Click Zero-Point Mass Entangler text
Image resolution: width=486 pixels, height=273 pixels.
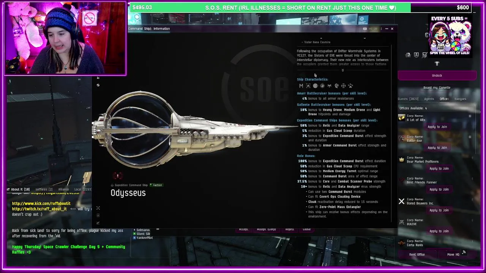point(340,207)
